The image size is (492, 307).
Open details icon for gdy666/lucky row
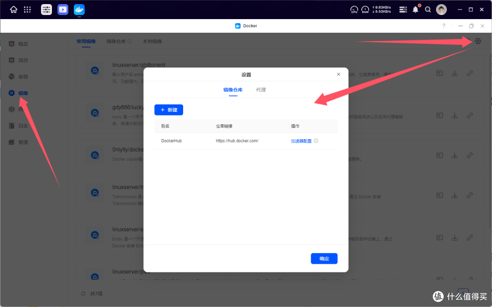pyautogui.click(x=440, y=115)
